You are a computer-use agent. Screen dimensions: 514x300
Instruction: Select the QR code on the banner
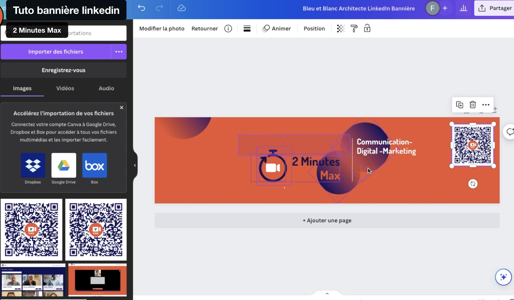coord(473,145)
